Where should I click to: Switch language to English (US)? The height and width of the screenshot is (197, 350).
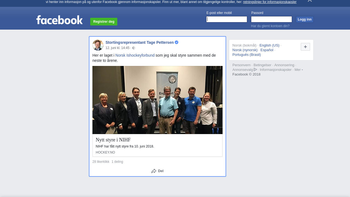(x=269, y=45)
